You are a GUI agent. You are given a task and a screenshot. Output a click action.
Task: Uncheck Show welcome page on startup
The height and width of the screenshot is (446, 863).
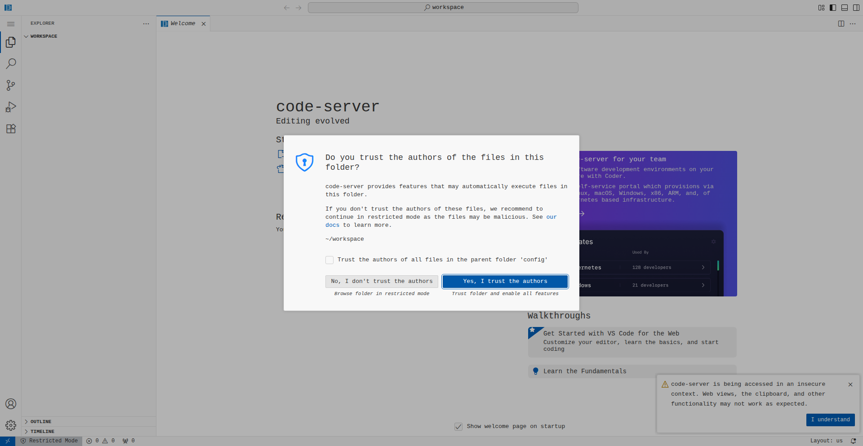tap(458, 427)
